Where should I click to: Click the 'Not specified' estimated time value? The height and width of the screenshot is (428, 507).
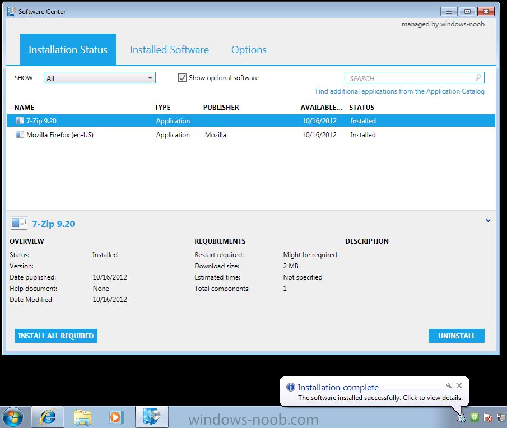click(303, 277)
